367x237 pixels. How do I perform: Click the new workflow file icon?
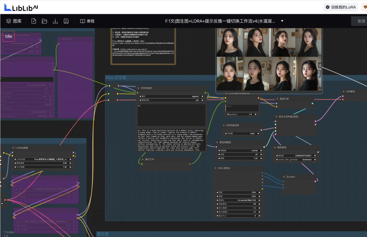click(x=33, y=21)
